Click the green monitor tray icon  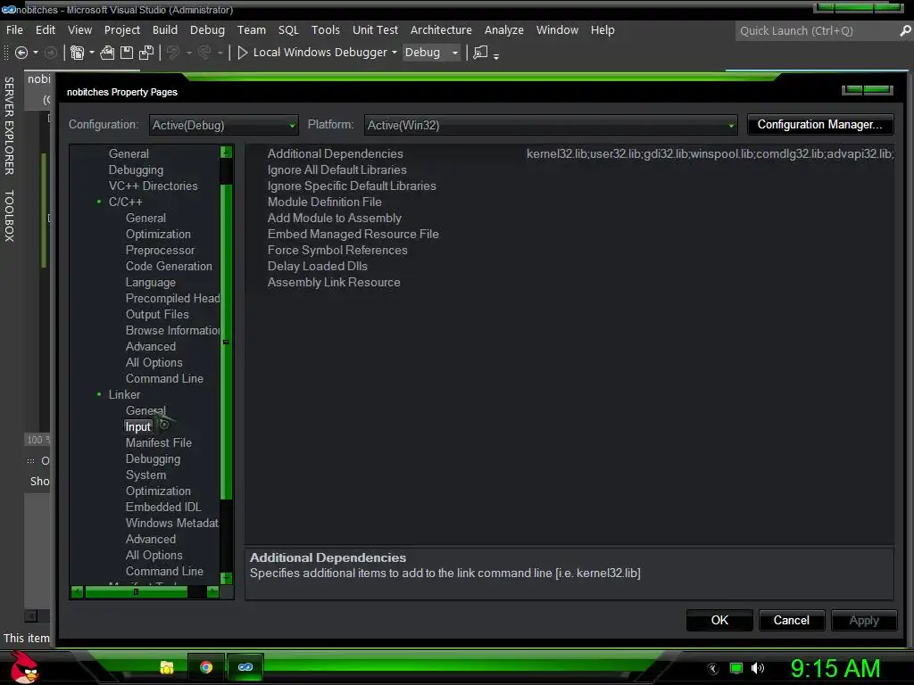(736, 668)
